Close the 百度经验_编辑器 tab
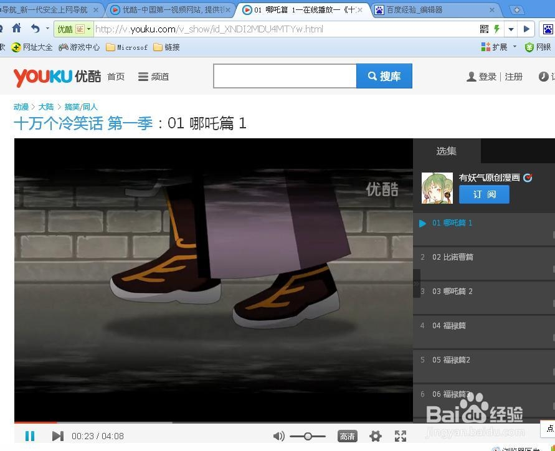 (492, 10)
